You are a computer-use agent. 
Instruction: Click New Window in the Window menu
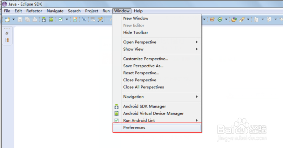[135, 18]
